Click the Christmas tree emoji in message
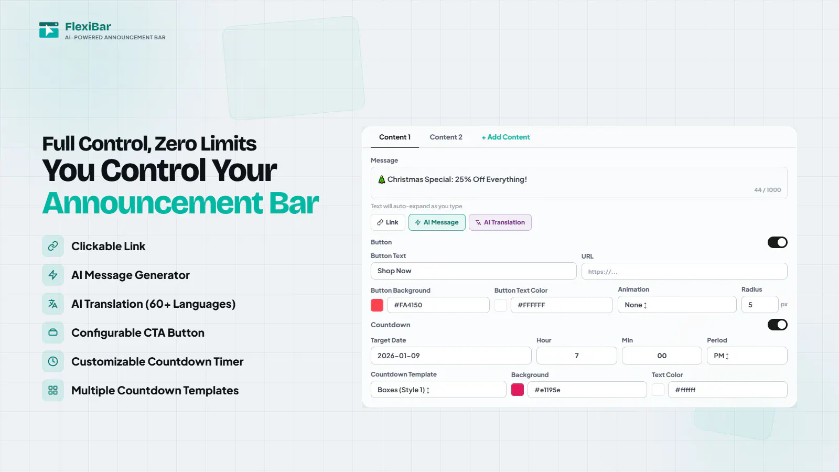 click(x=382, y=179)
